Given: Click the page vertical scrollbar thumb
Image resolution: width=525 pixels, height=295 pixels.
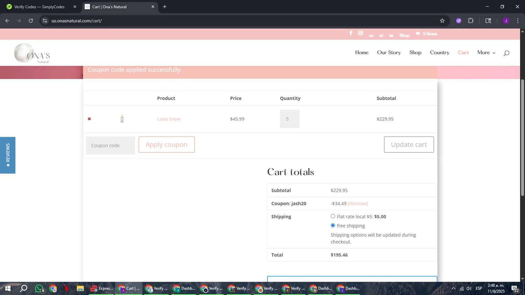Looking at the screenshot, I should tap(522, 137).
